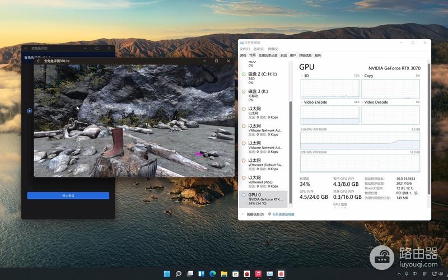Switch to the 性能 tab

253,55
